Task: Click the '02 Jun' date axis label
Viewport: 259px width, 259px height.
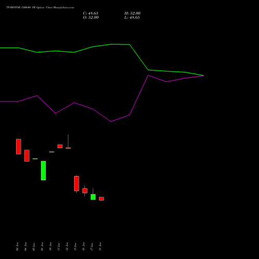Action: coord(17,247)
